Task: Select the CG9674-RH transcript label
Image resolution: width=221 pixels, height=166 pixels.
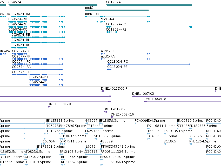Action: click(21, 40)
